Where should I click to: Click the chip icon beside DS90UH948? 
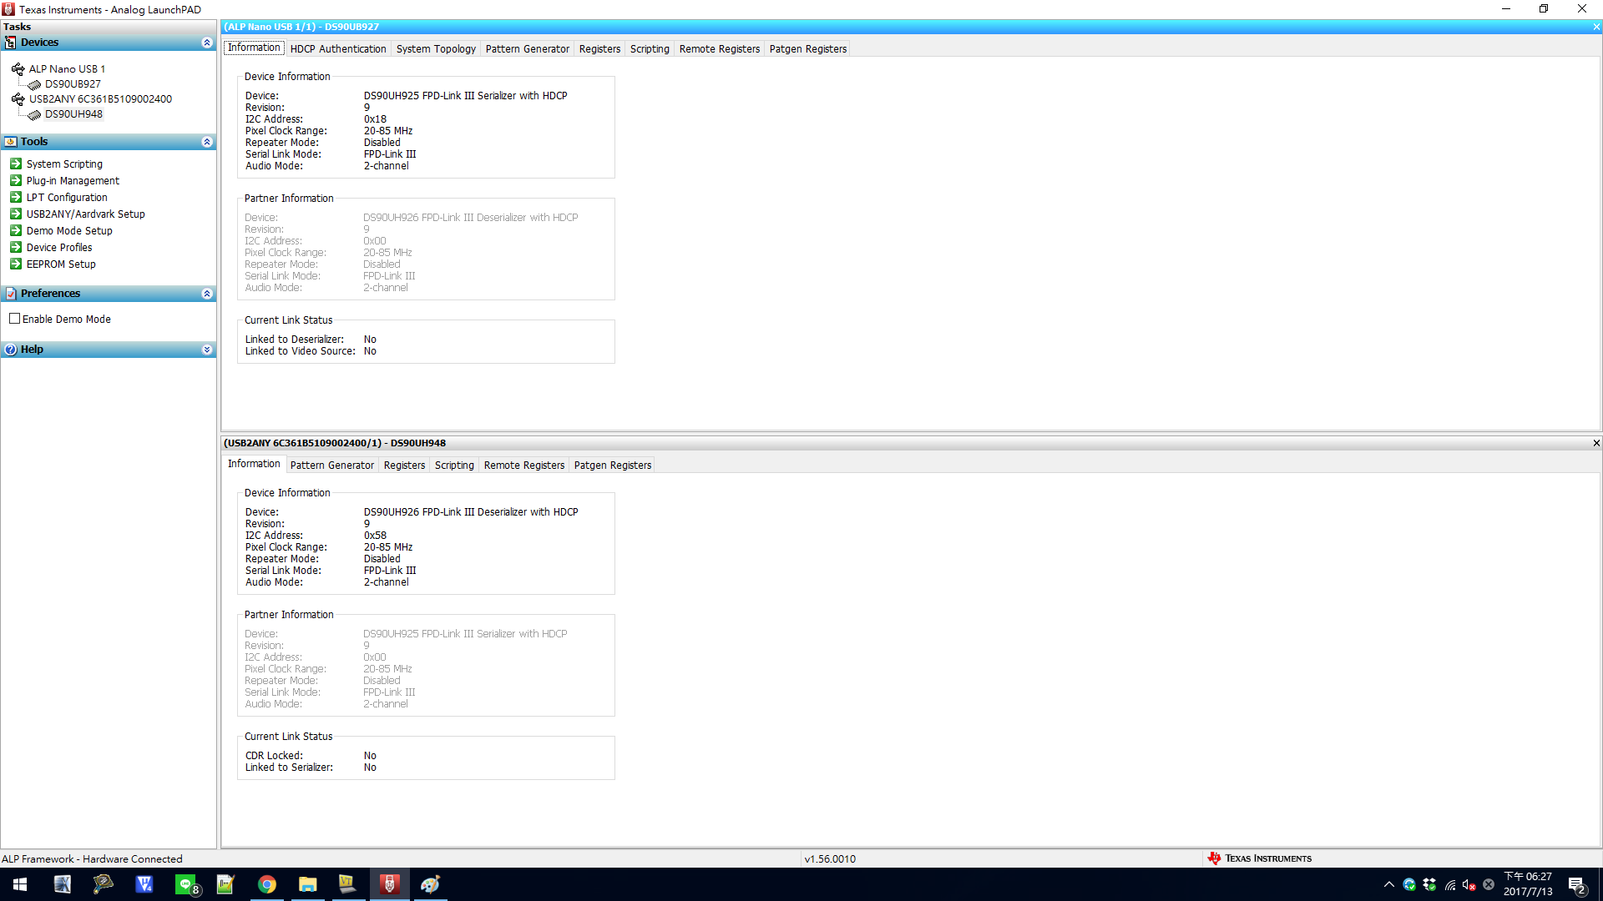(34, 114)
